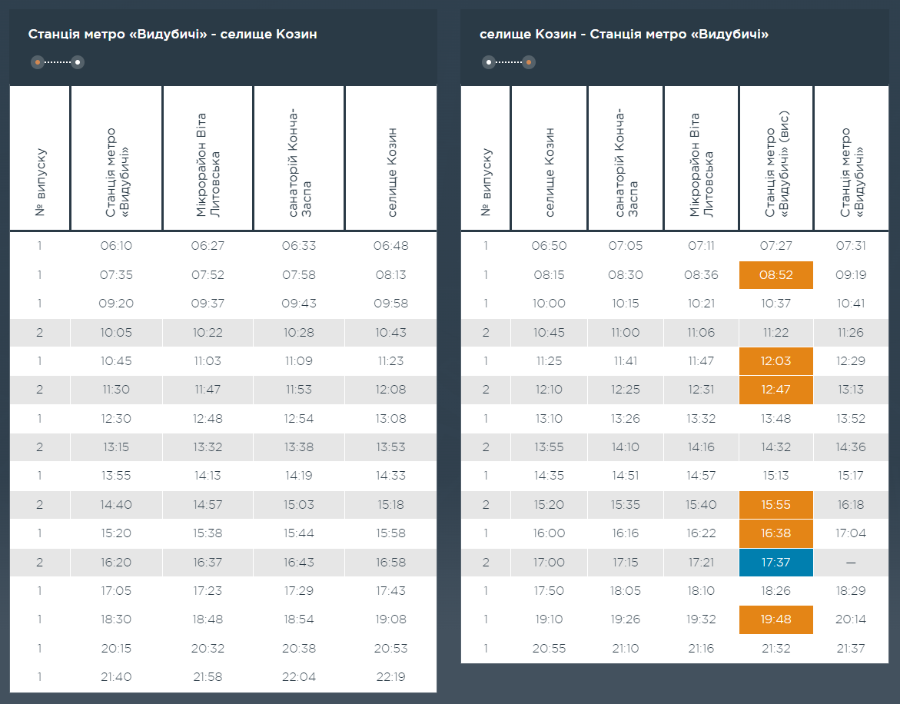Click the orange 19:48 arrival time
This screenshot has width=900, height=704.
pyautogui.click(x=775, y=619)
